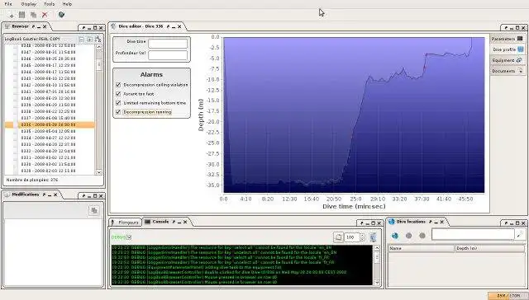Select the Dive profile side tab
529x300 pixels.
[x=508, y=49]
